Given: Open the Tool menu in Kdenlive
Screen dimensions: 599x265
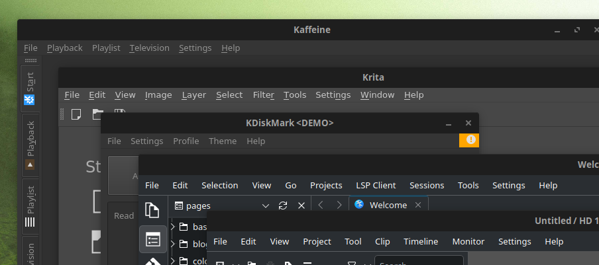Looking at the screenshot, I should [x=353, y=242].
